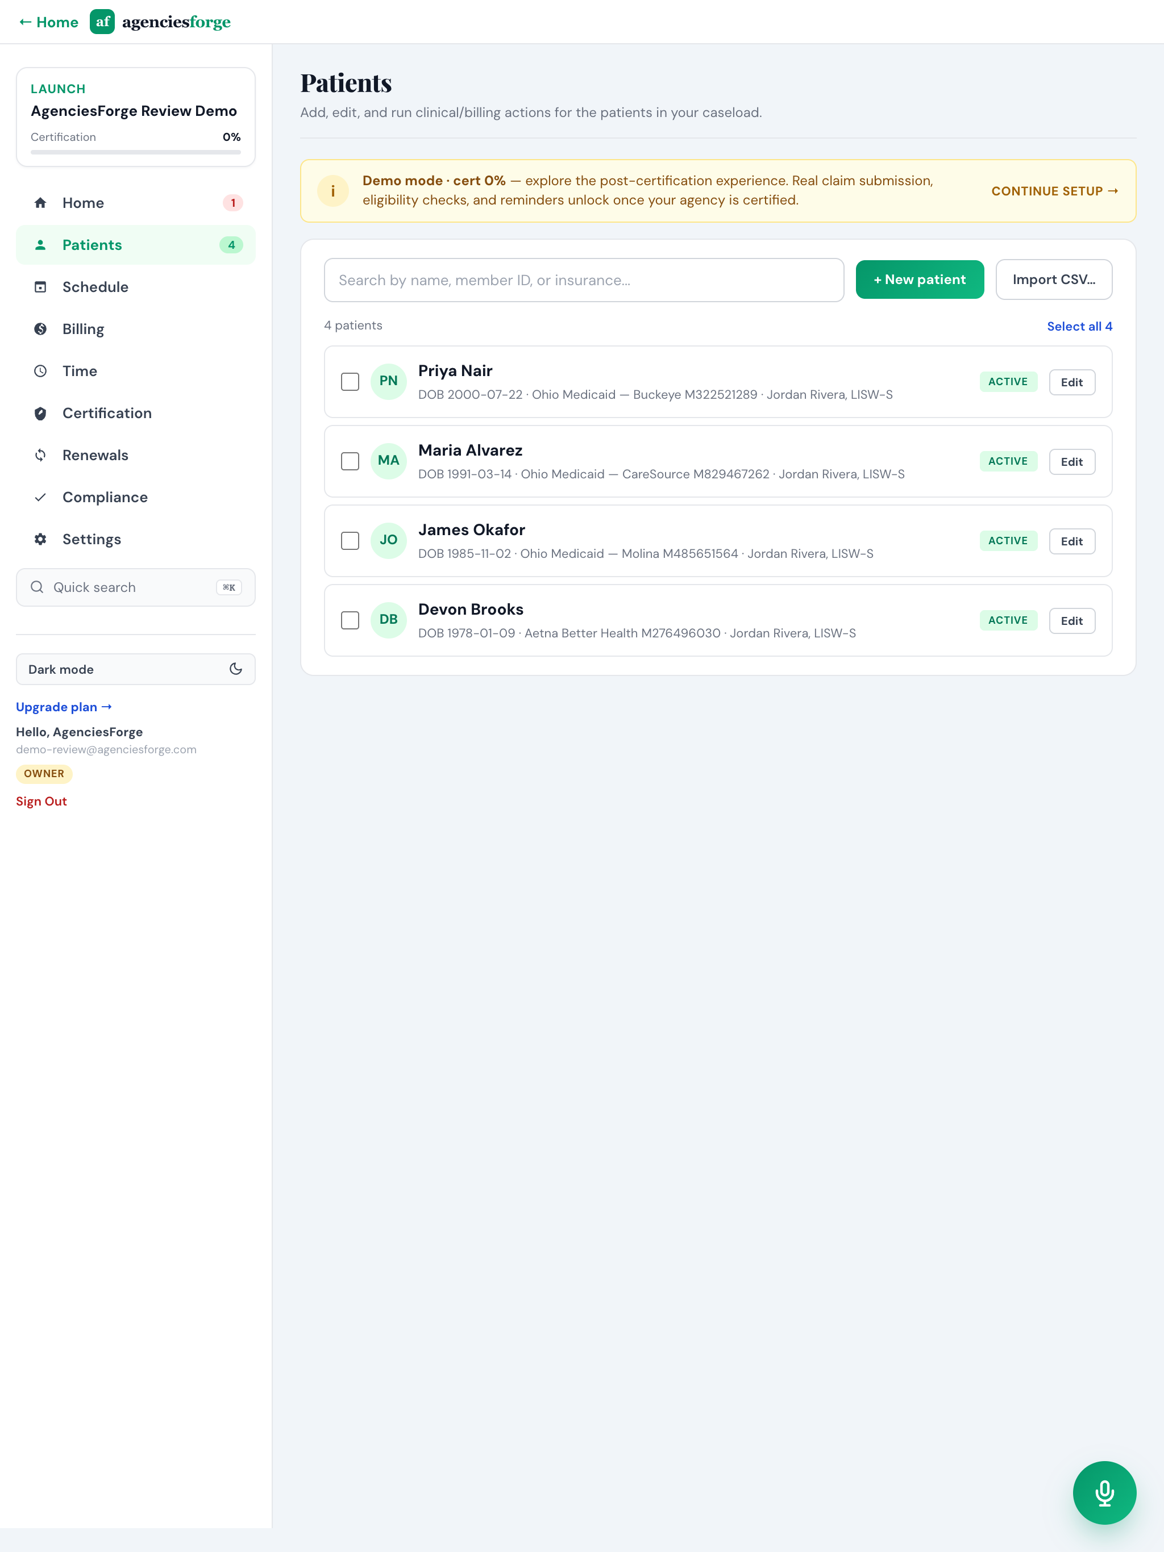The image size is (1164, 1552).
Task: Click the OWNER role badge
Action: click(44, 773)
